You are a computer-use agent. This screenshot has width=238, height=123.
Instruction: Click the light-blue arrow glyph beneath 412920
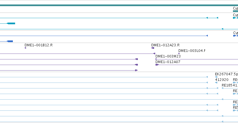pyautogui.click(x=216, y=83)
